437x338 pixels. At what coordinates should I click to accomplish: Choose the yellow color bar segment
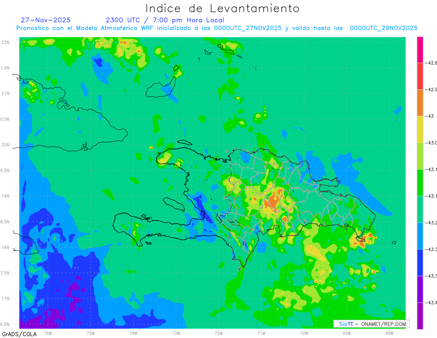420,129
